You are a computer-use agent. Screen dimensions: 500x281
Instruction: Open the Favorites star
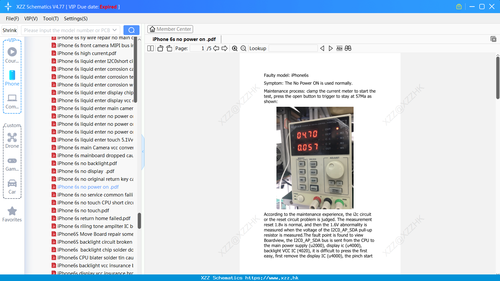[x=12, y=214]
